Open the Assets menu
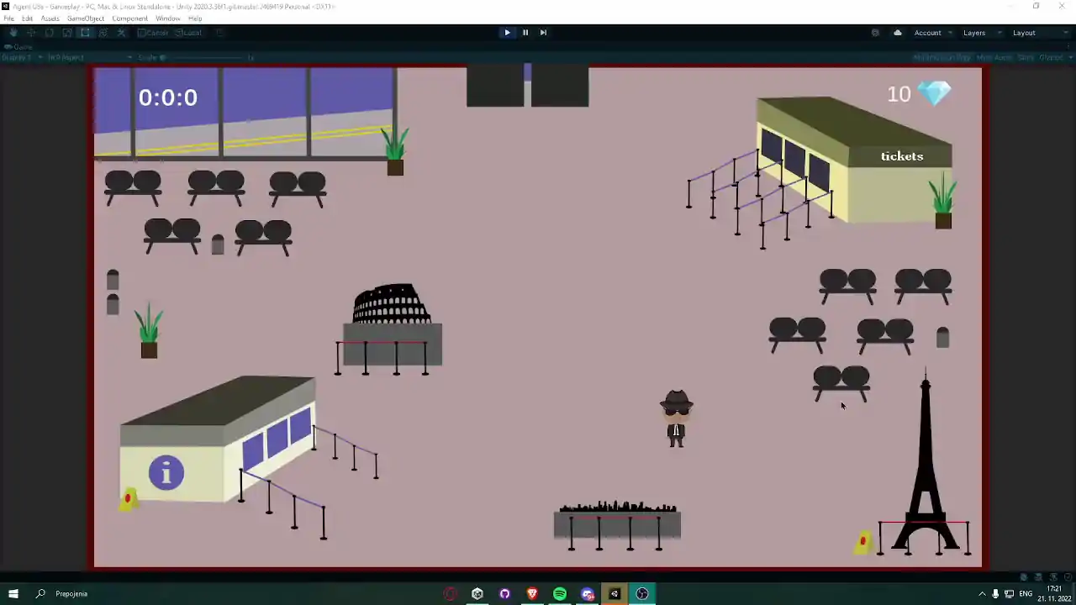 coord(50,18)
